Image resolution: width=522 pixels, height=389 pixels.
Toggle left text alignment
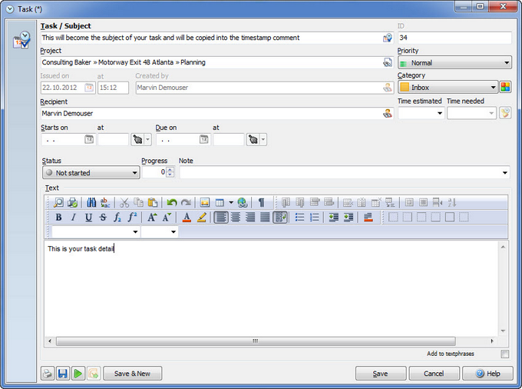221,218
